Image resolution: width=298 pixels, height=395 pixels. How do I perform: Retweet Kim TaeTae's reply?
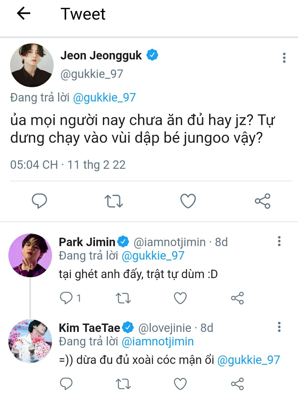[x=123, y=384]
